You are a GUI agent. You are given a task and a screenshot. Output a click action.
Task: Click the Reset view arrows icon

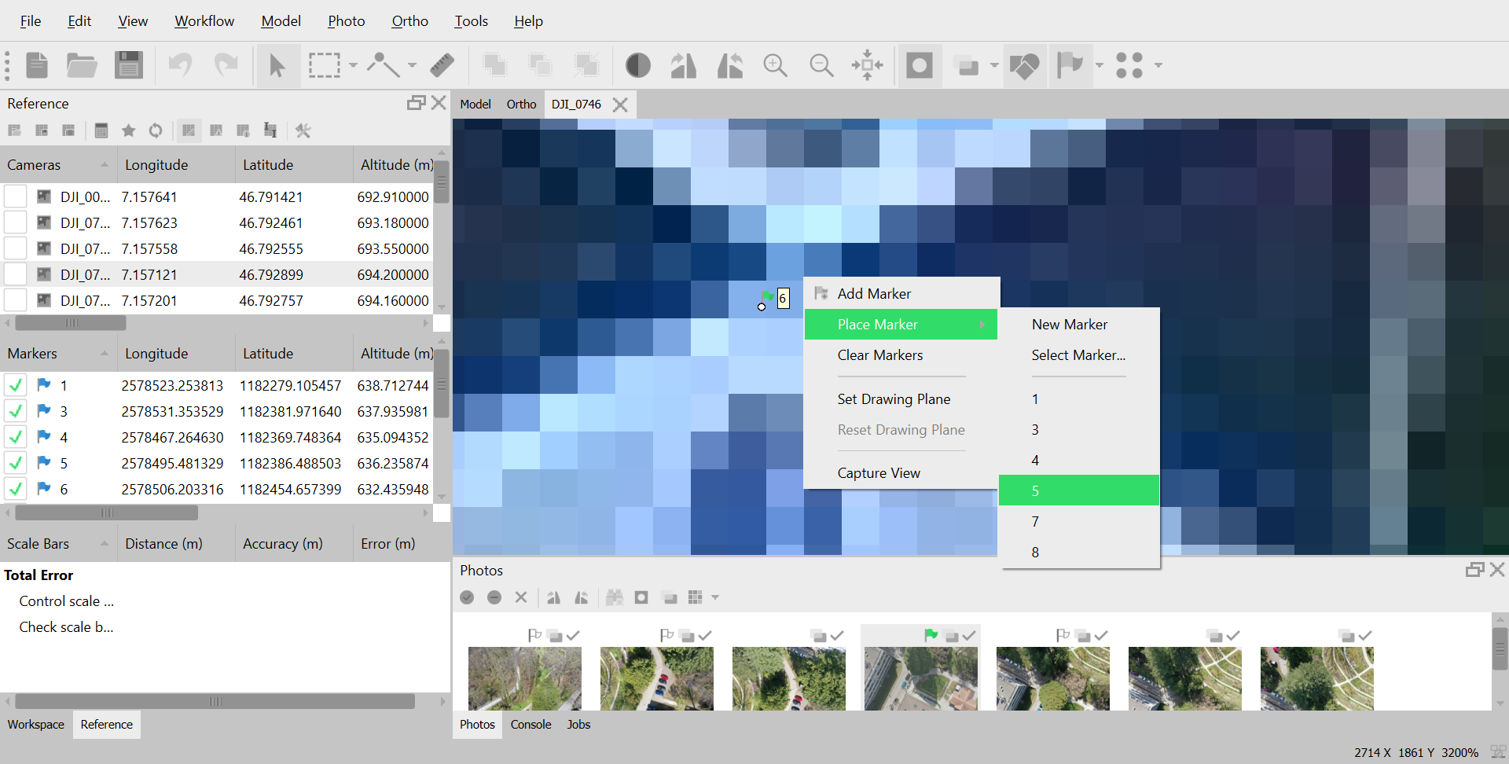(867, 65)
